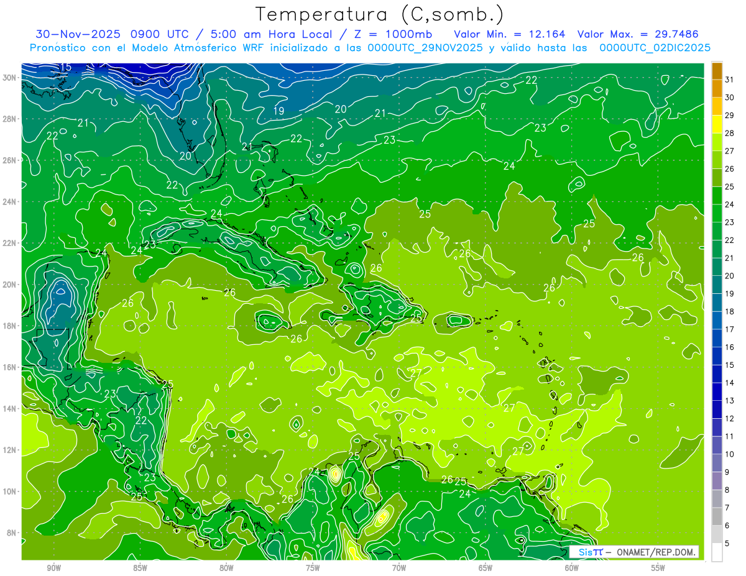This screenshot has height=576, width=746.
Task: Click the legend band between 15 and 16
Action: point(717,357)
